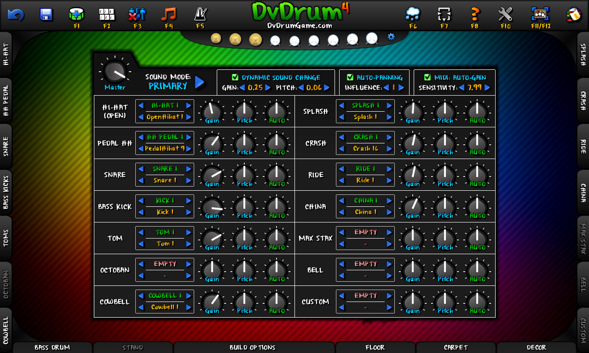Open the F3 mixer sliders icon
This screenshot has width=589, height=353.
tap(137, 14)
